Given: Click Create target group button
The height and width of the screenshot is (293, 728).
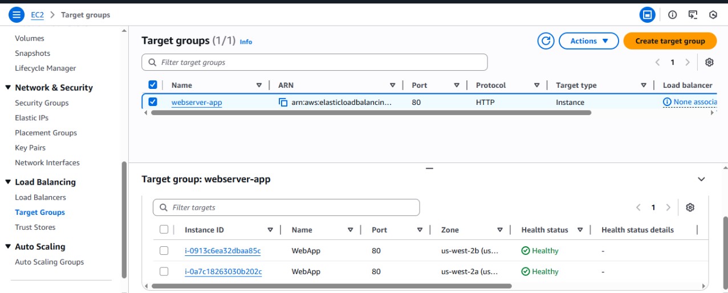Looking at the screenshot, I should [x=670, y=41].
